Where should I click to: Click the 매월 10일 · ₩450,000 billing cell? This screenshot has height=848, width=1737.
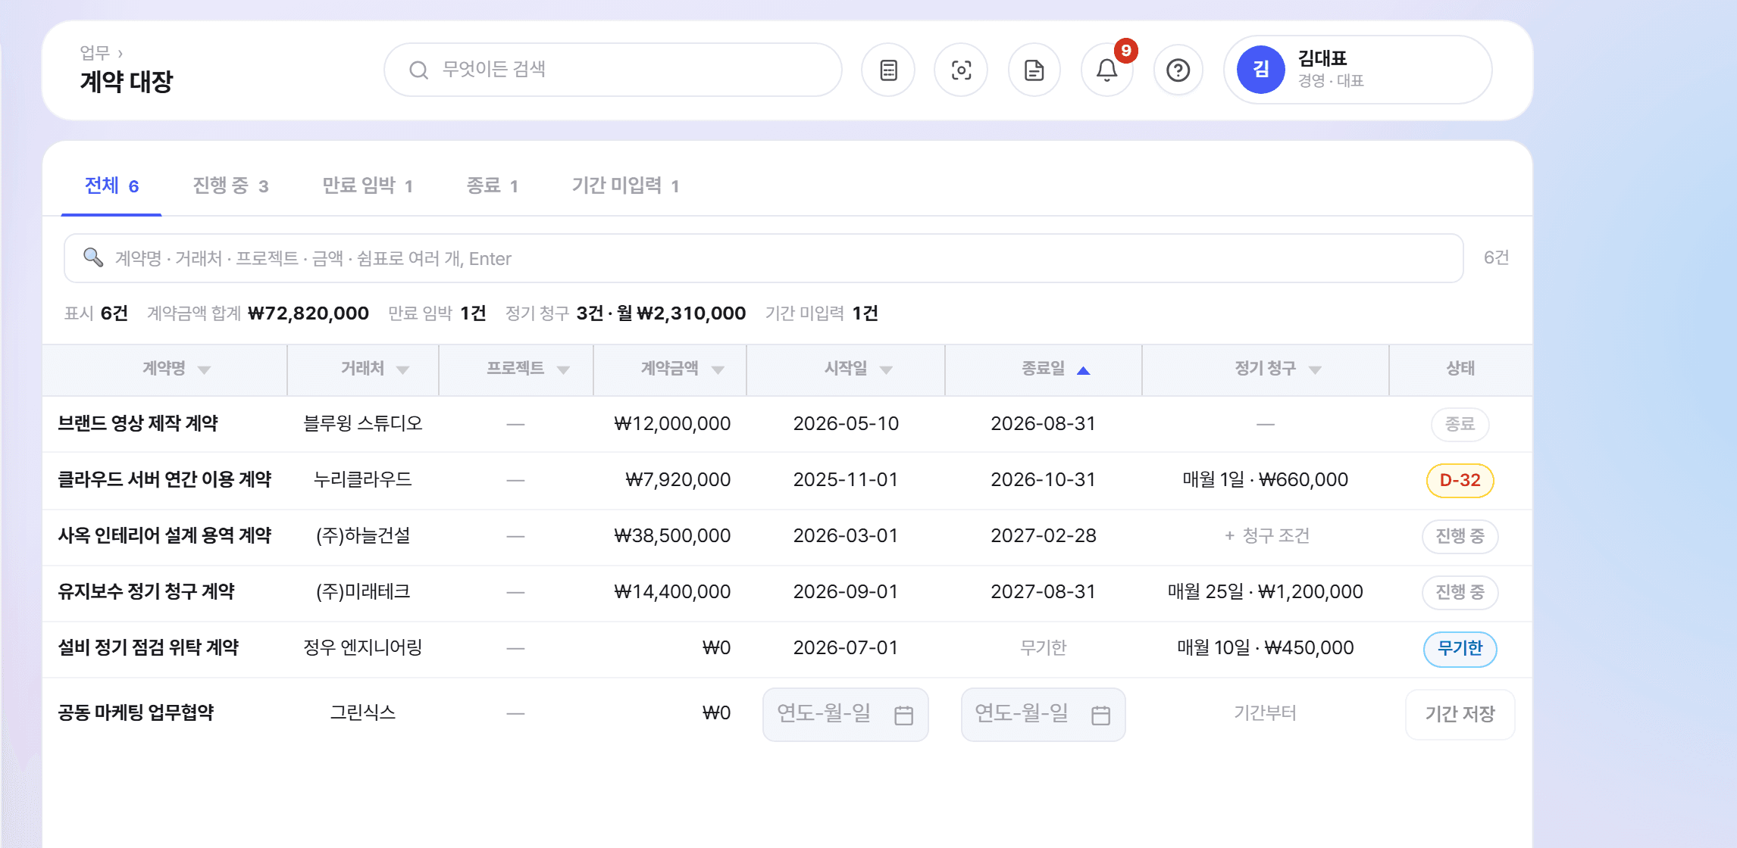point(1265,648)
